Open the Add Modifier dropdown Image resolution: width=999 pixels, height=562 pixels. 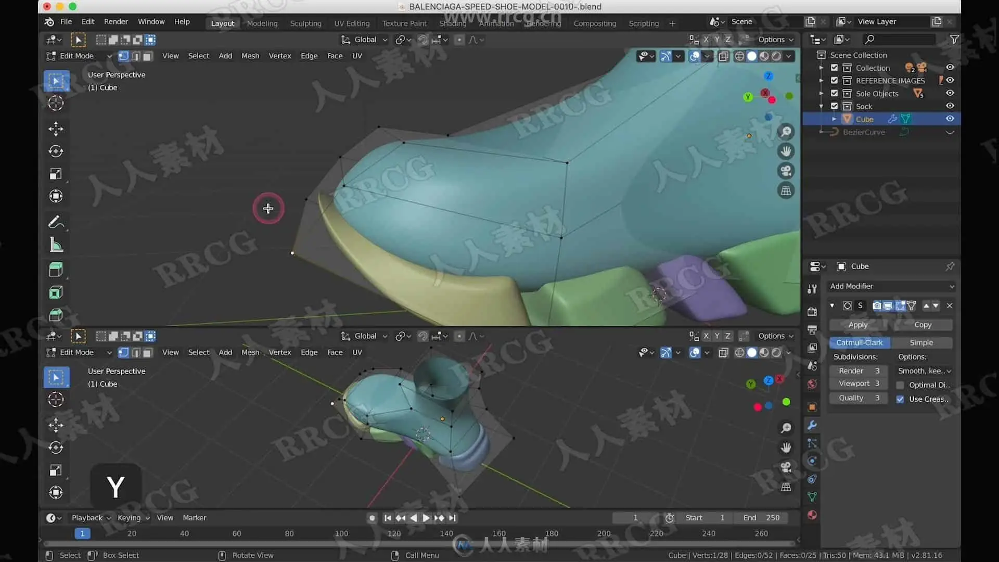pyautogui.click(x=891, y=286)
